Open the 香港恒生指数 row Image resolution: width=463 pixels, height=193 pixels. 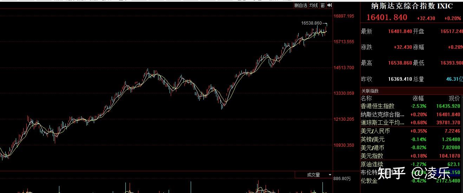click(410, 106)
